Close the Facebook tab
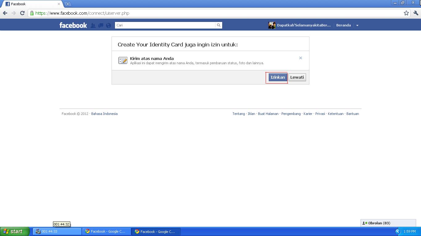The height and width of the screenshot is (236, 421). [x=59, y=4]
